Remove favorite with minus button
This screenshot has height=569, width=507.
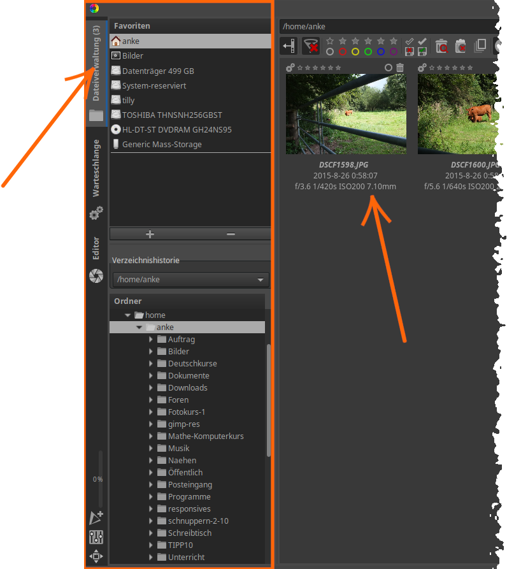tap(231, 234)
